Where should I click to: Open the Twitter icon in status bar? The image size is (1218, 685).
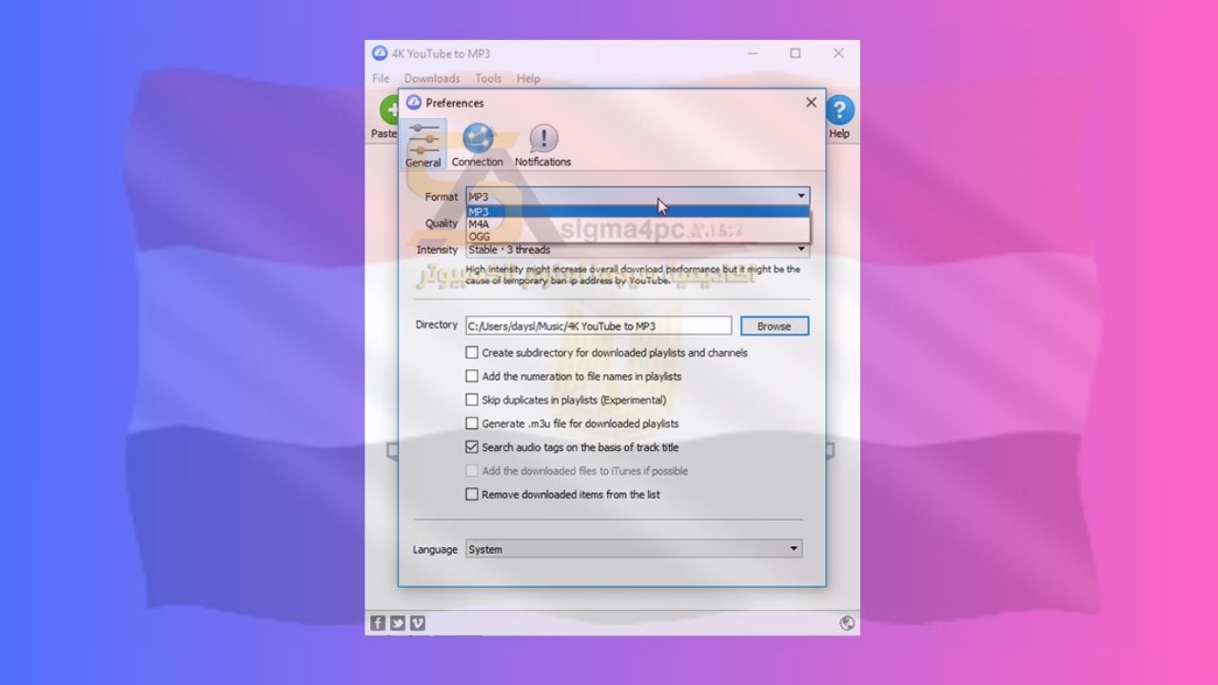coord(398,623)
